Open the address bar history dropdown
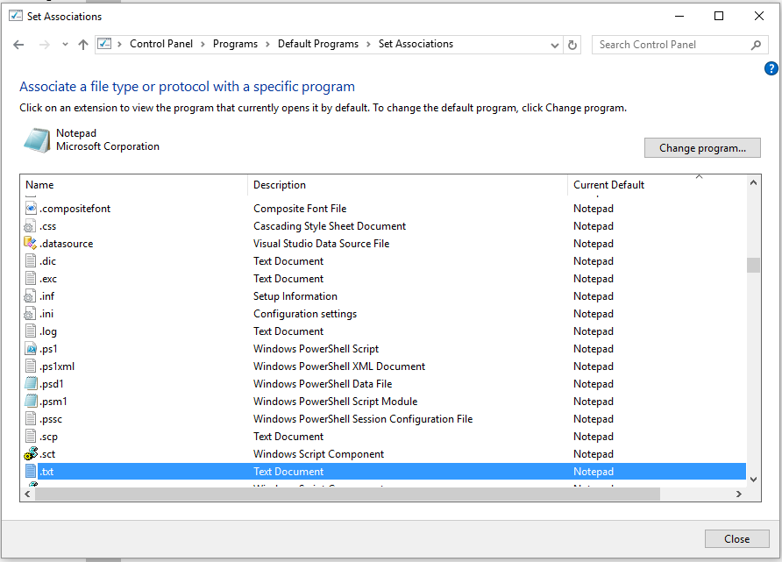The height and width of the screenshot is (562, 782). coord(555,45)
